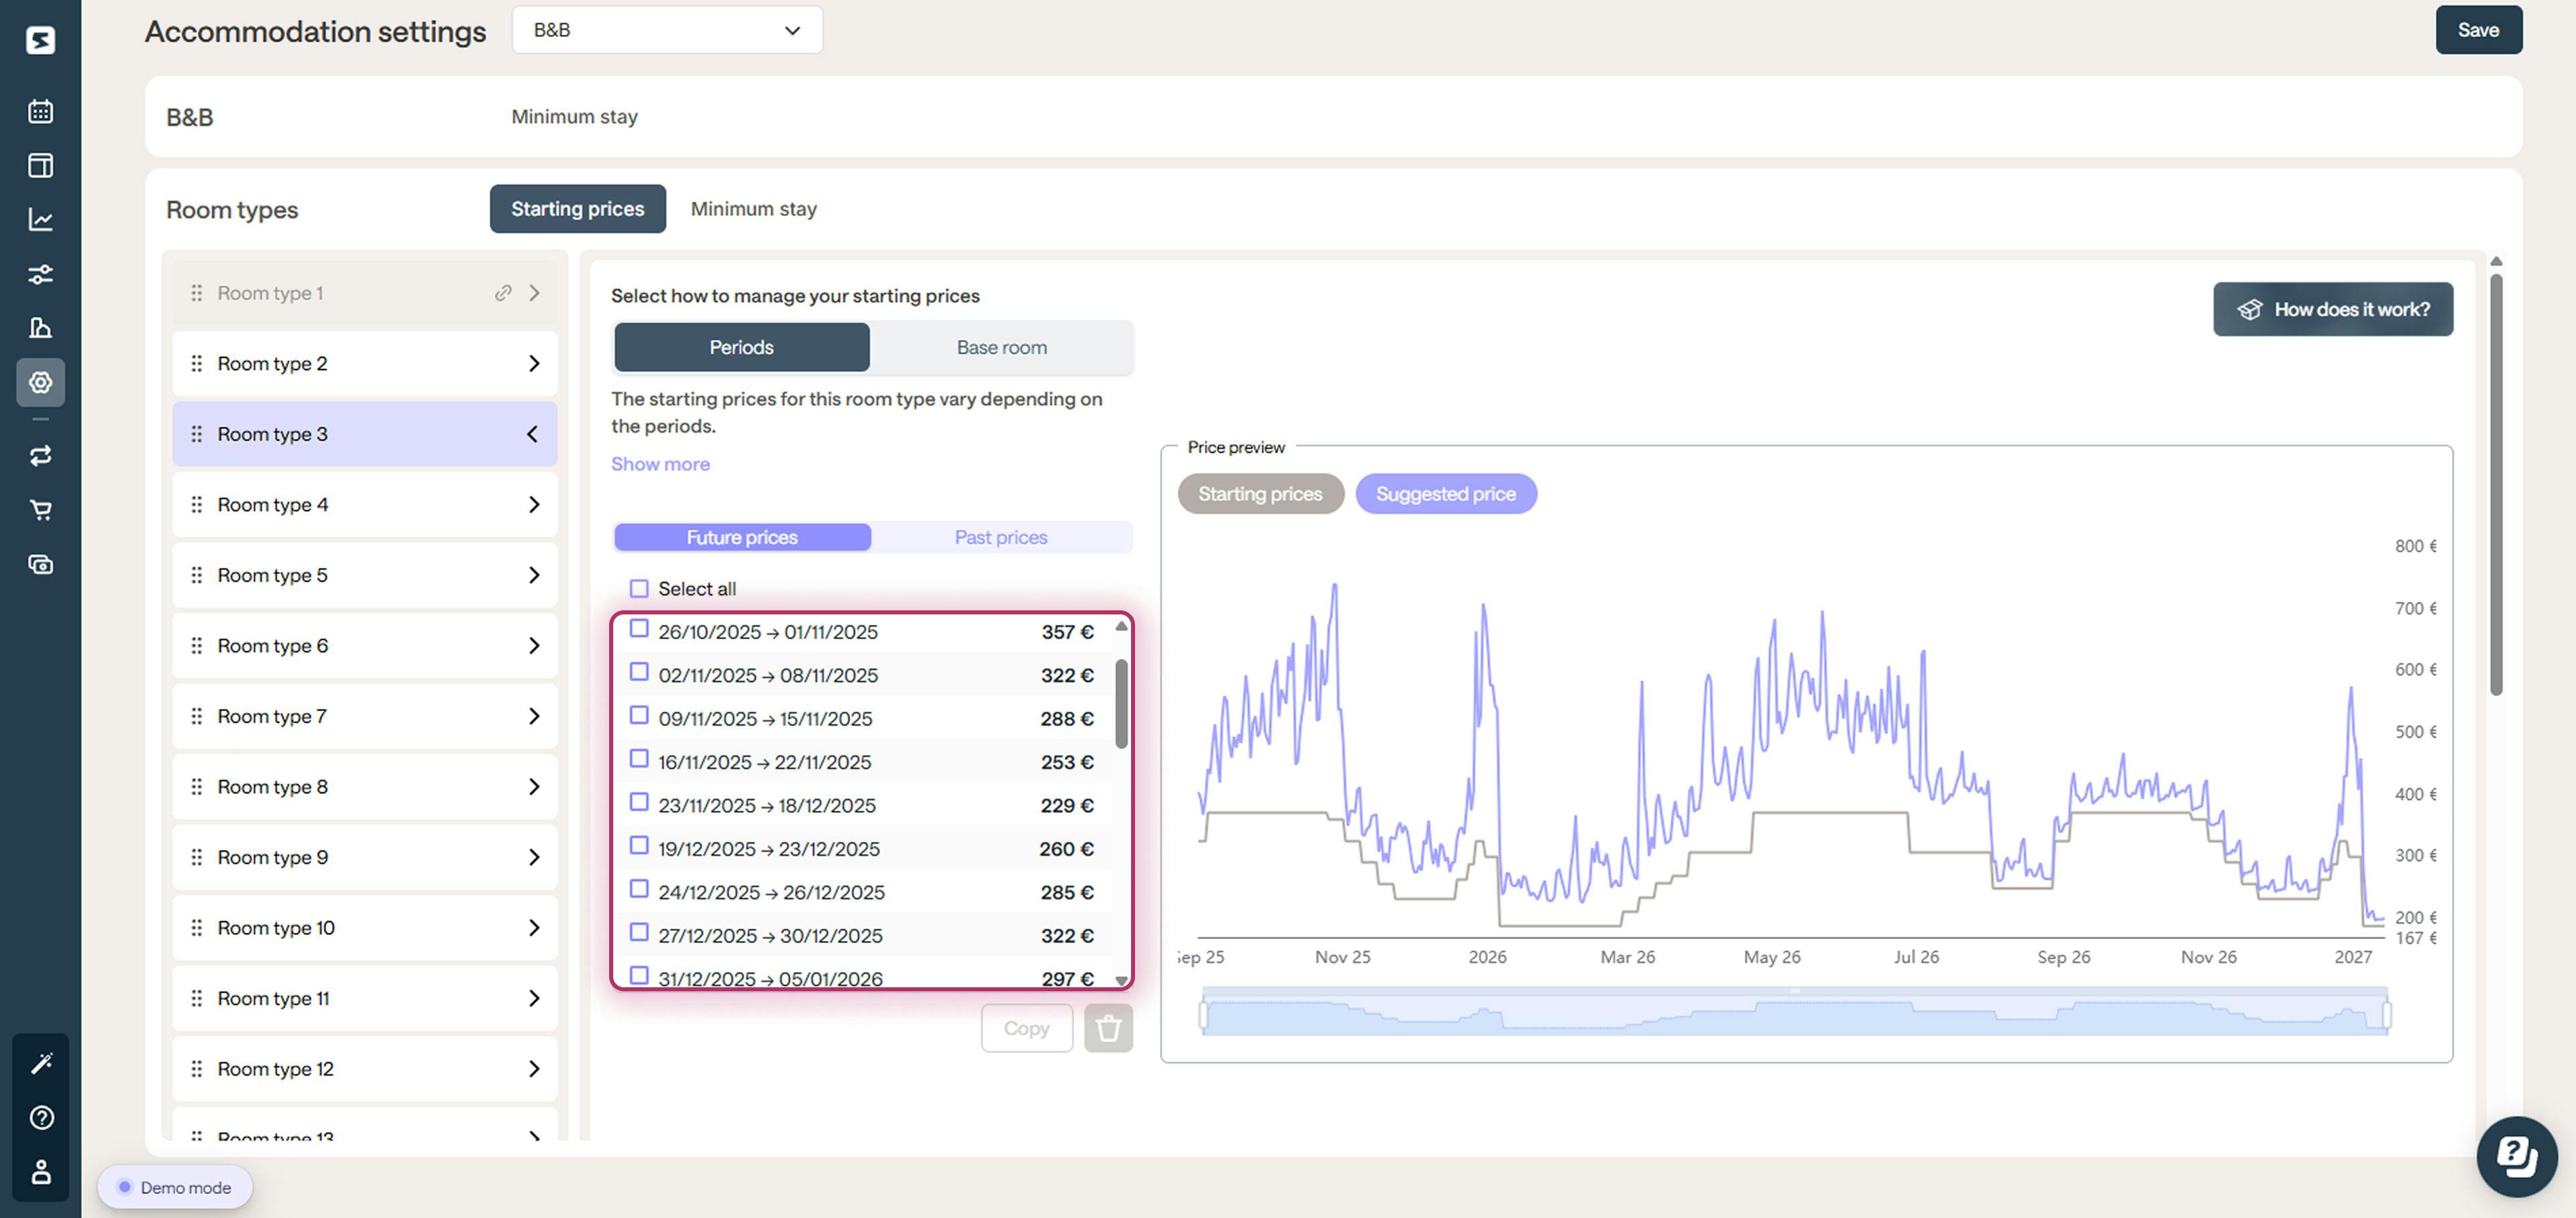Image resolution: width=2576 pixels, height=1218 pixels.
Task: Switch to Starting prices tab
Action: 577,209
